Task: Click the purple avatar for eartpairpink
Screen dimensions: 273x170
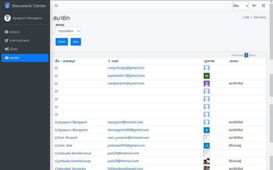Action: click(x=206, y=84)
